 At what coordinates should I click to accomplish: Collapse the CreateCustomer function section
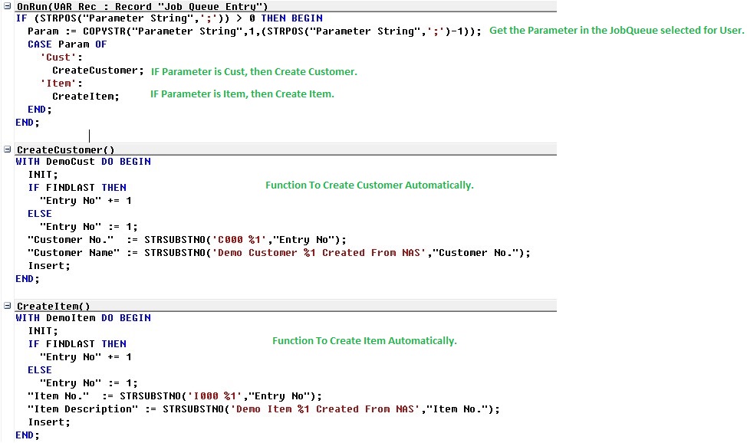(x=6, y=149)
